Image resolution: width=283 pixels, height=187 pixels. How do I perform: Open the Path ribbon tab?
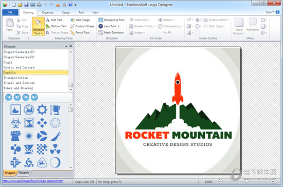tap(81, 12)
